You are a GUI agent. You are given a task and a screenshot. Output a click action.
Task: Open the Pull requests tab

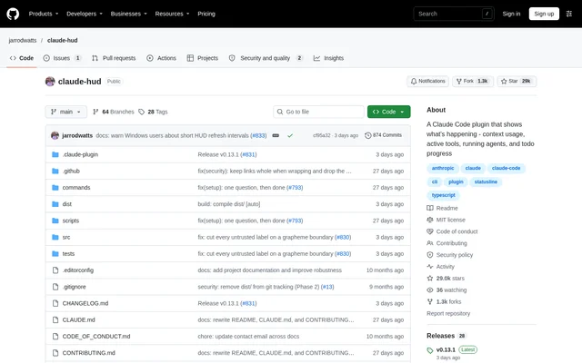point(114,58)
